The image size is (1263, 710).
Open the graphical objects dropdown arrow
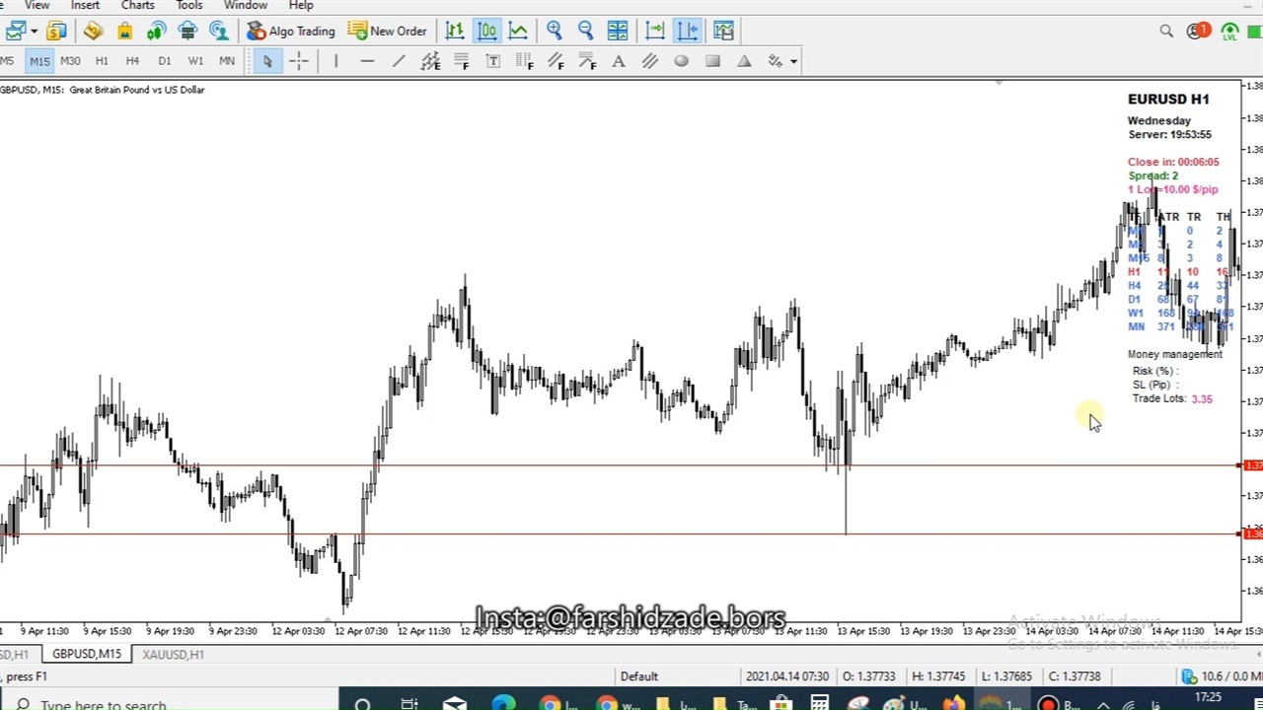click(x=793, y=61)
